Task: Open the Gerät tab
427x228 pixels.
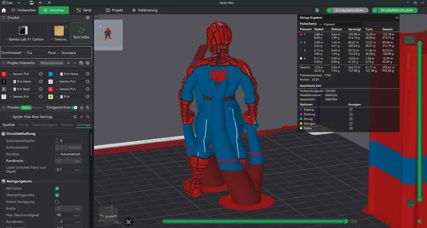Action: point(84,10)
